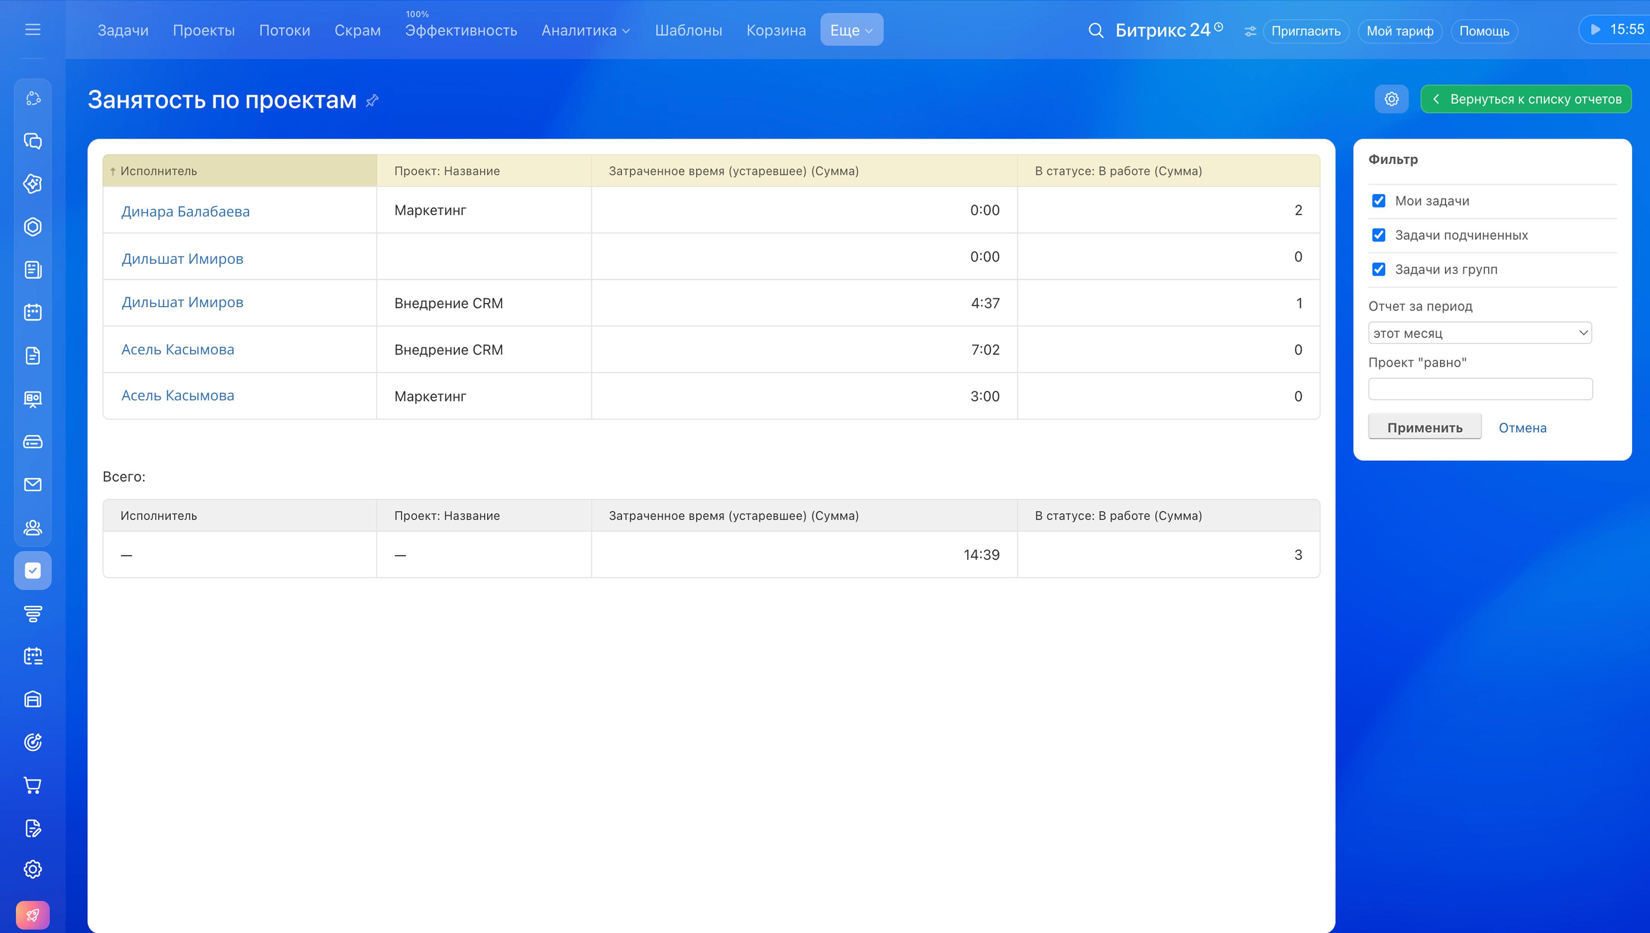Toggle the Задачи из групп checkbox
This screenshot has width=1650, height=933.
pyautogui.click(x=1379, y=269)
